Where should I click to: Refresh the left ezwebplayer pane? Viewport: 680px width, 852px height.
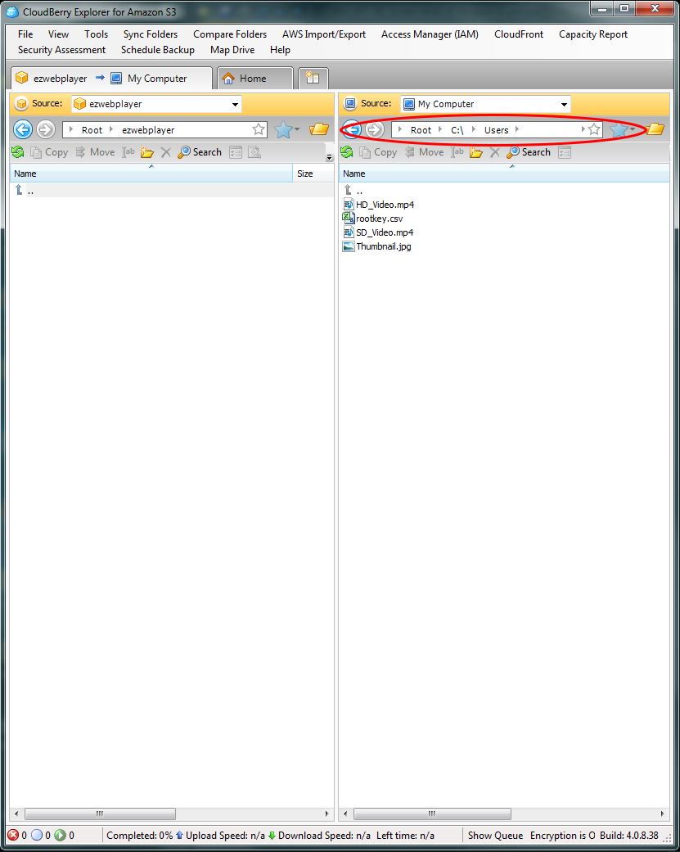(17, 152)
